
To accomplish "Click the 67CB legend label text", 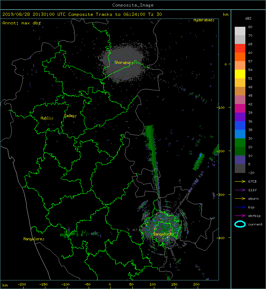I will 252,181.
